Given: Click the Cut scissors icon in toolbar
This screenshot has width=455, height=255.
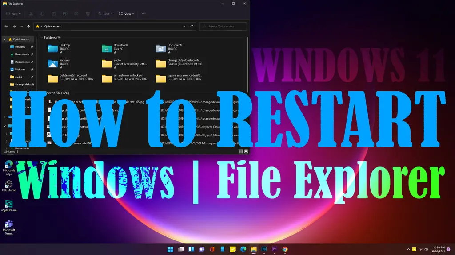Looking at the screenshot, I should pyautogui.click(x=31, y=14).
